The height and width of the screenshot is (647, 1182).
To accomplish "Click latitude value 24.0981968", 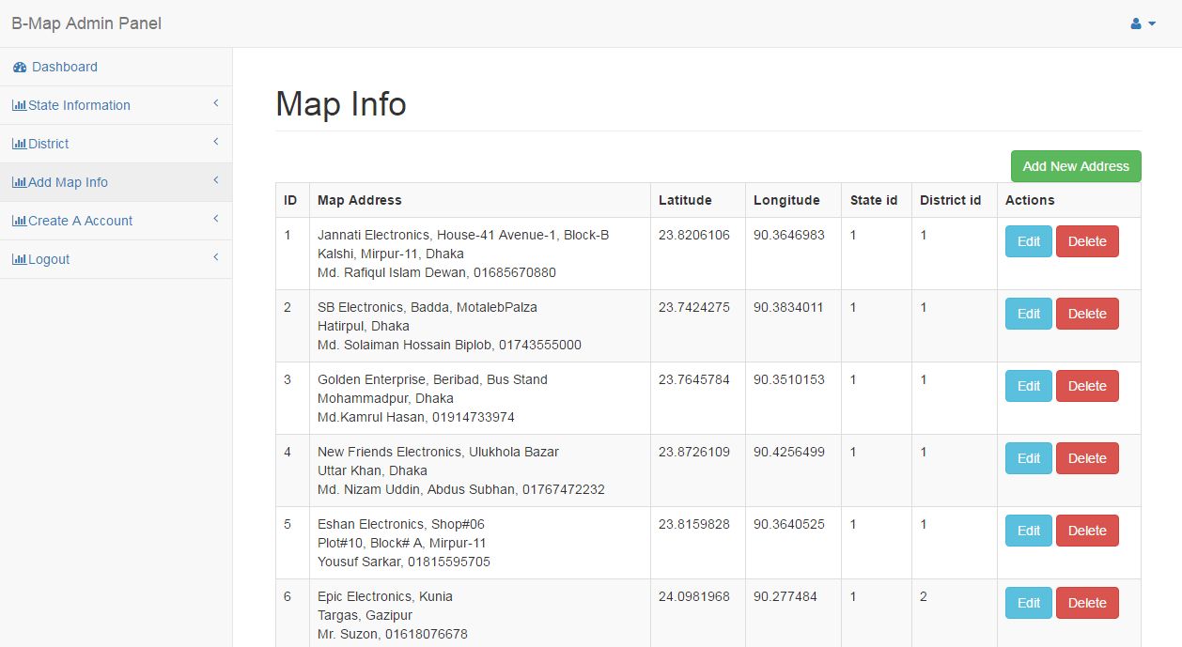I will point(694,596).
